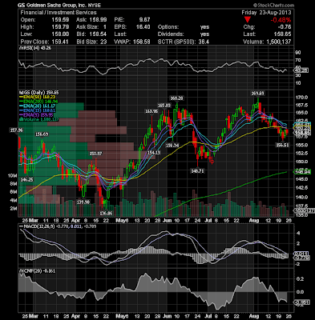Click the High value 159.79

coord(60,27)
